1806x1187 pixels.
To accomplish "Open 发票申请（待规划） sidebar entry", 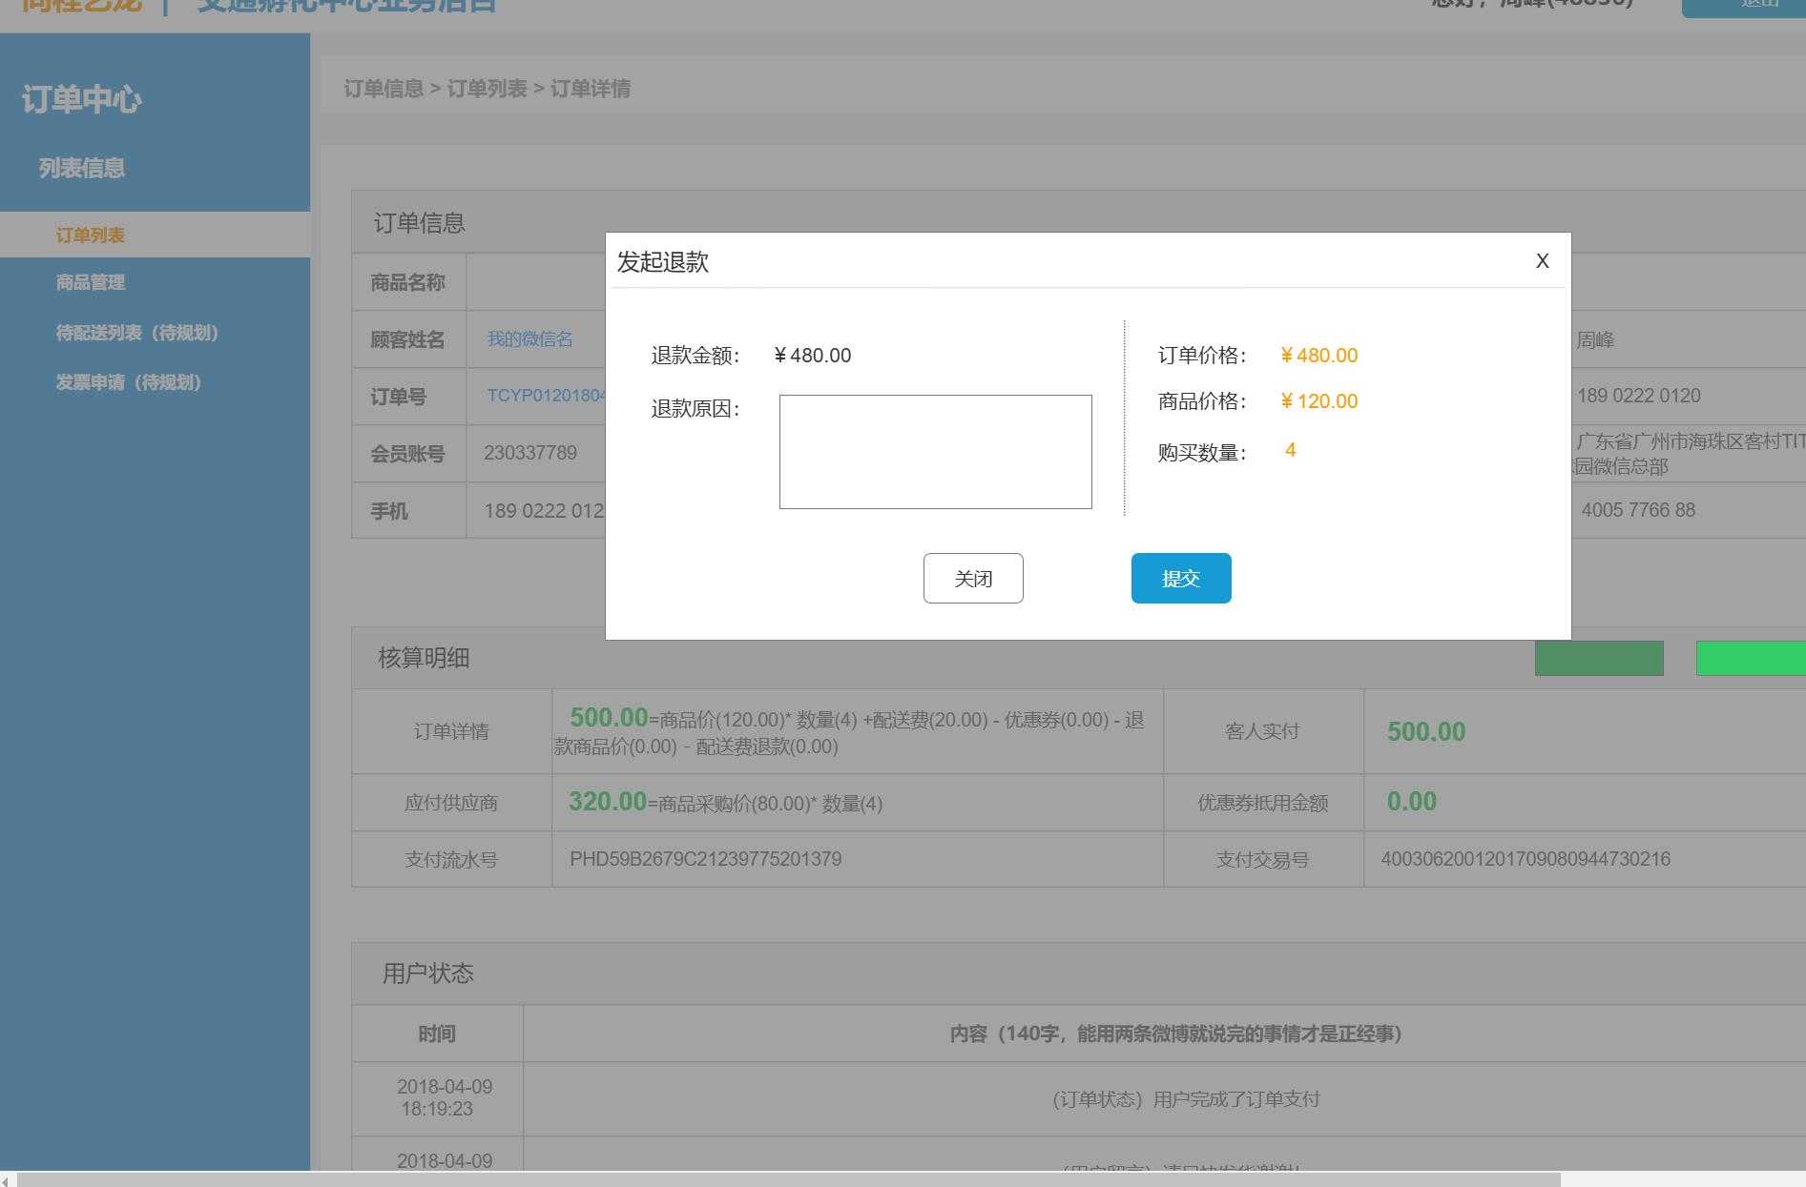I will pos(127,382).
